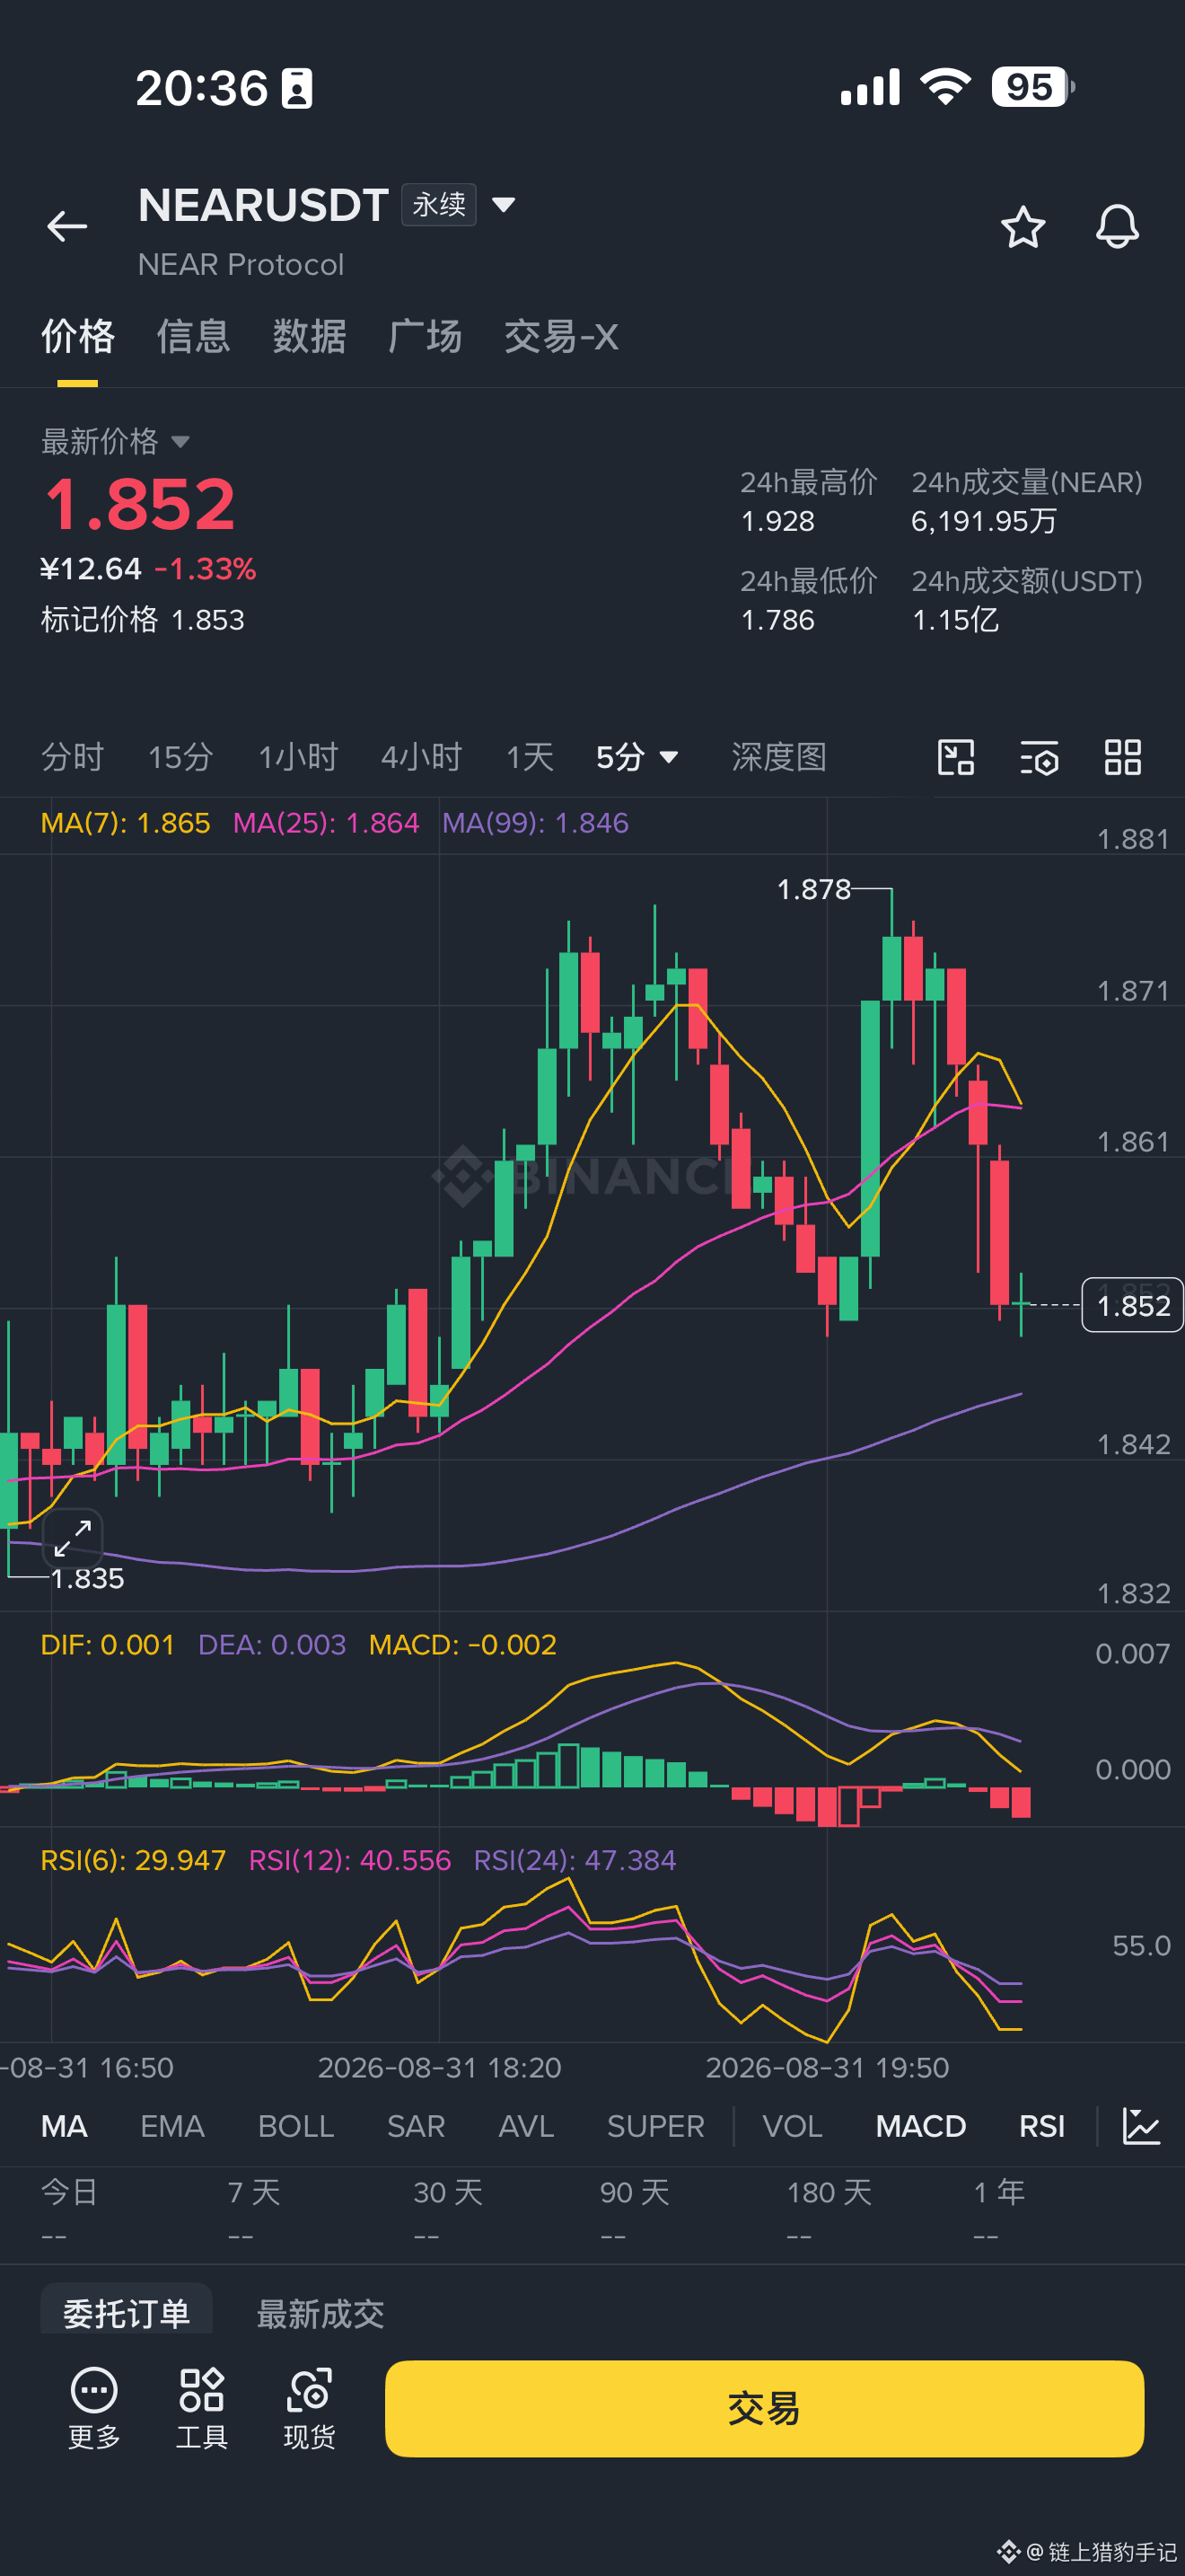Select the 1天 chart interval
Viewport: 1185px width, 2576px height.
pos(530,757)
